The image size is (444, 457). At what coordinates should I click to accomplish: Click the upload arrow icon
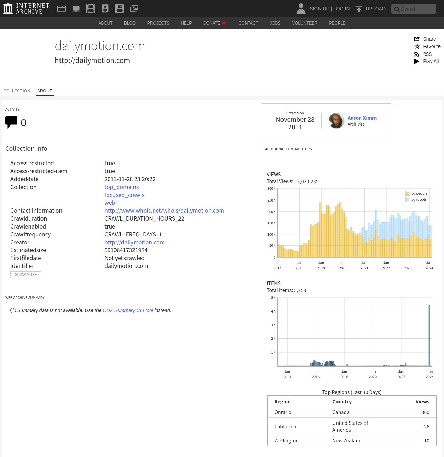tap(359, 9)
